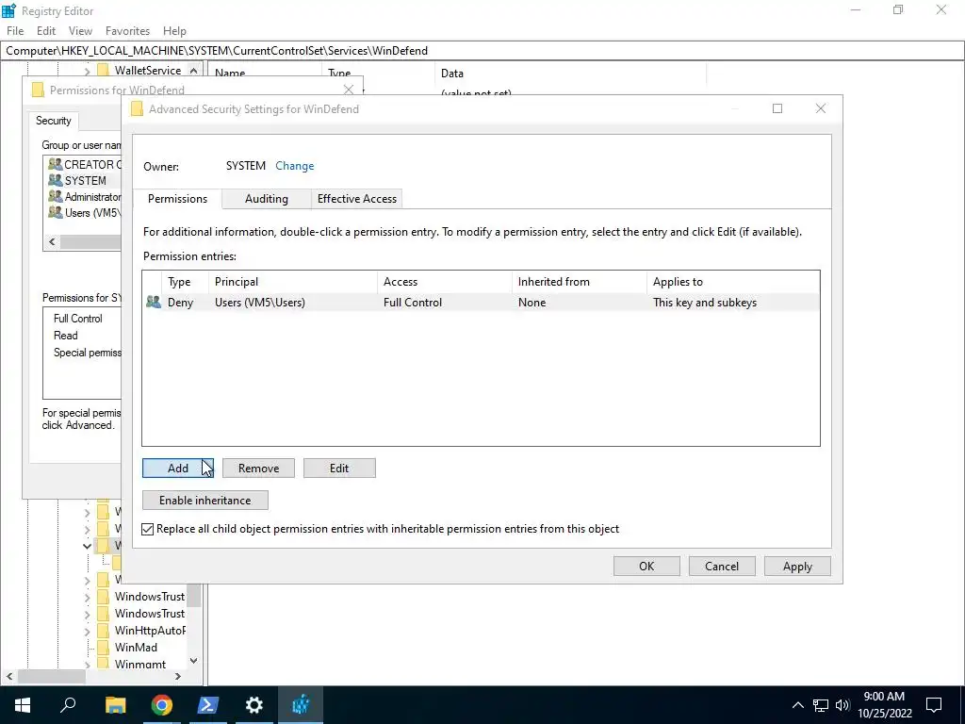Click CREATOR group icon in Permissions list
Viewport: 965px width, 724px height.
[x=56, y=164]
